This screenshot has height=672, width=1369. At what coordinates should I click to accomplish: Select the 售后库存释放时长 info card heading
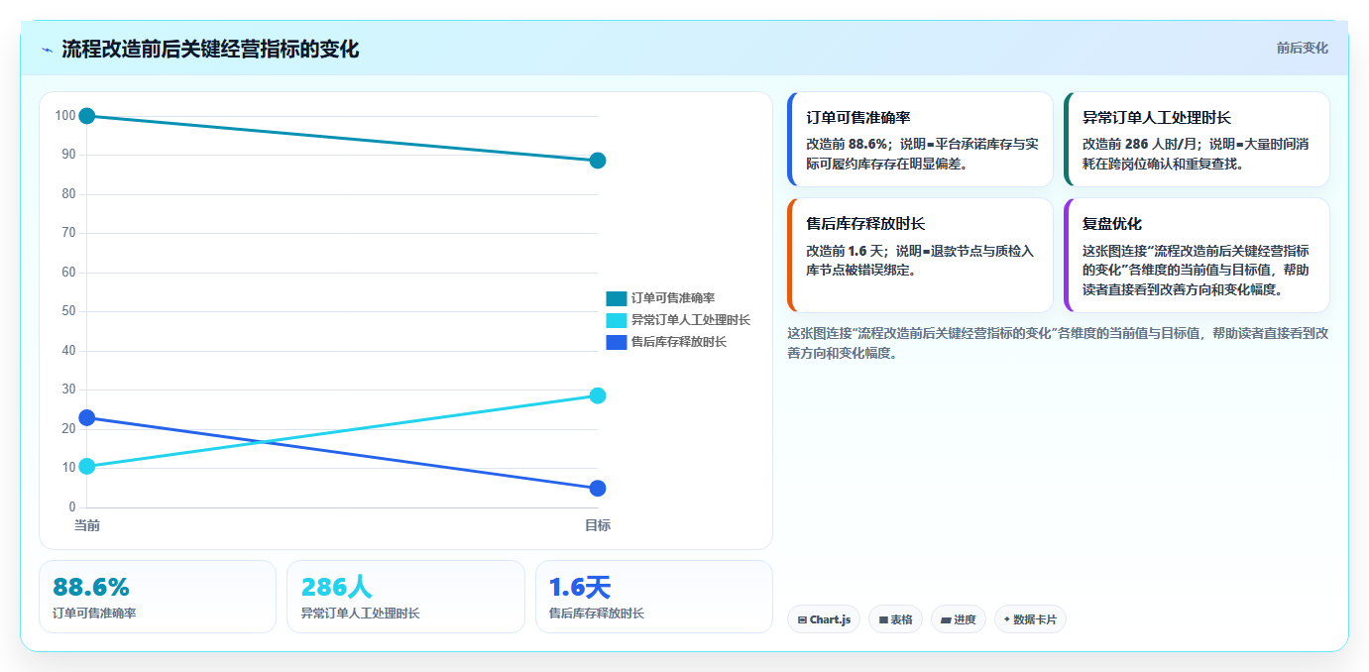865,224
